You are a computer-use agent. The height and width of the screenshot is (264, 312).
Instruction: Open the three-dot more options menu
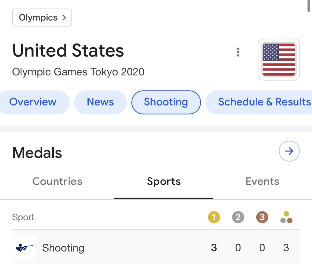click(238, 52)
